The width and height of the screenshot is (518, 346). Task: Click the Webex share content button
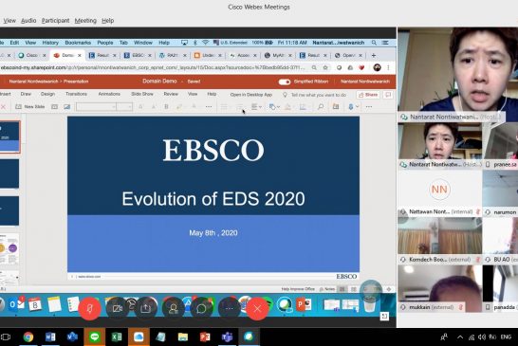145,308
